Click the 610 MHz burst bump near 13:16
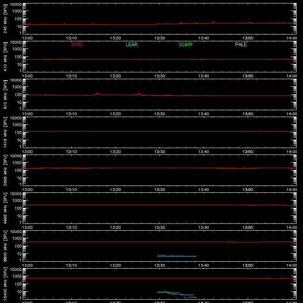Image resolution: width=303 pixels, height=303 pixels. [97, 94]
